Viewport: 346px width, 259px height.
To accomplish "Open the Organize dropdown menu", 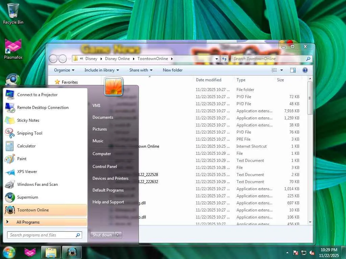I will (x=64, y=70).
